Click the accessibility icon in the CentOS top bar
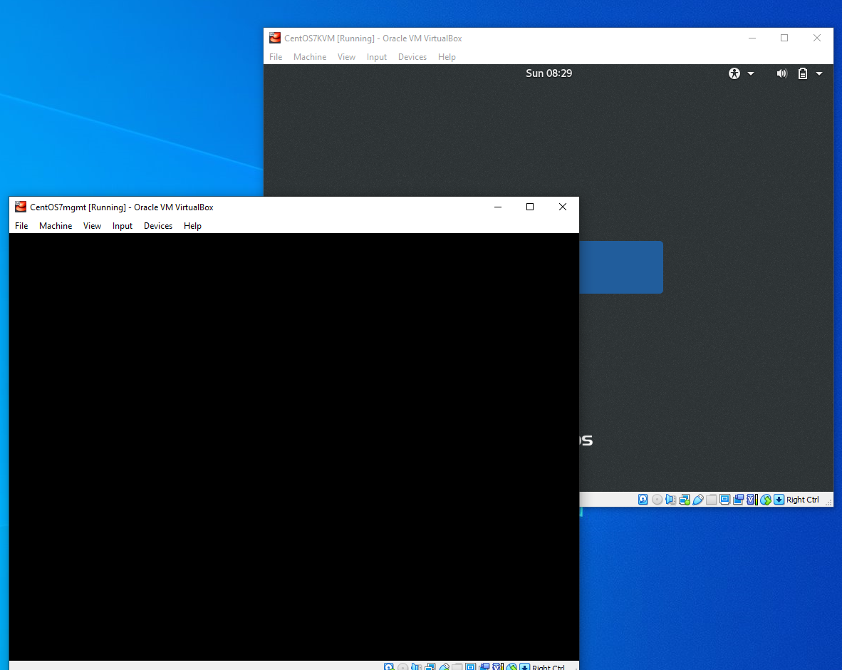This screenshot has width=842, height=670. click(734, 73)
